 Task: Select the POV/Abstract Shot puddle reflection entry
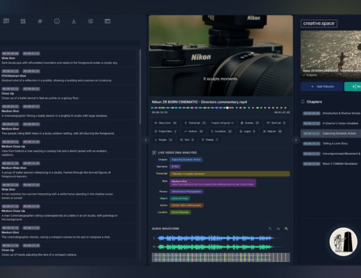tap(69, 76)
